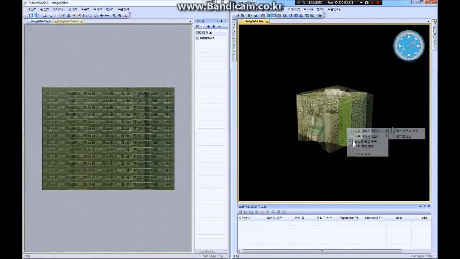460x259 pixels.
Task: Open the image editor tab list dropdown
Action: [x=190, y=21]
